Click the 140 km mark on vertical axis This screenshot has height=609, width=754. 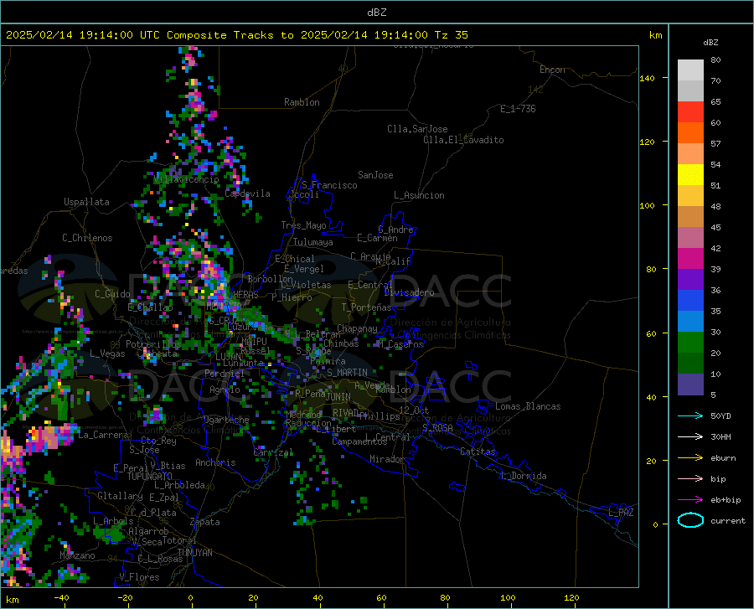click(647, 78)
